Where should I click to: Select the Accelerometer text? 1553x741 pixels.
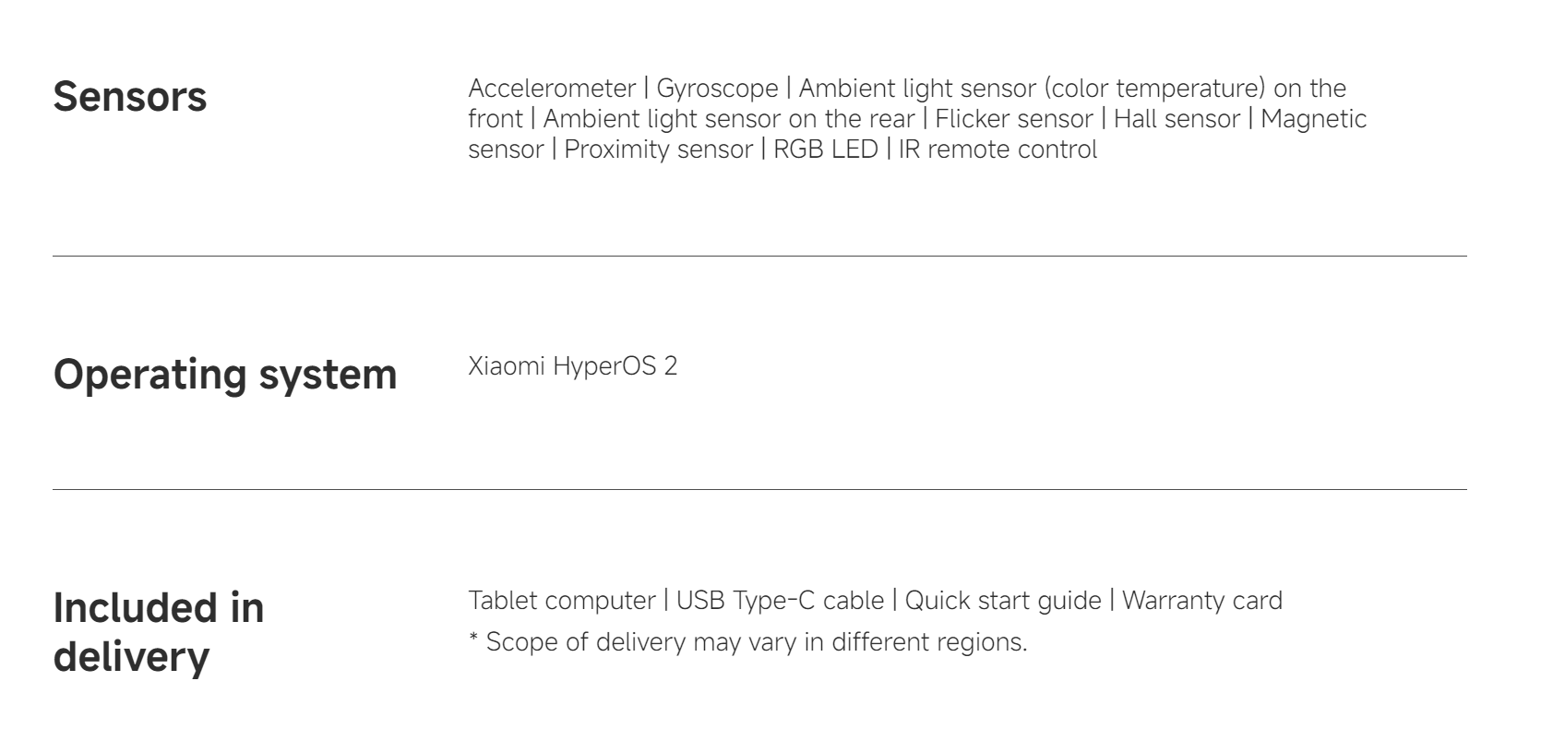pyautogui.click(x=552, y=89)
